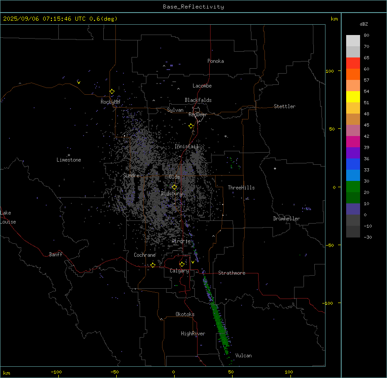Click the Sundre label
Viewport: 387px width, 378px height.
[x=131, y=176]
